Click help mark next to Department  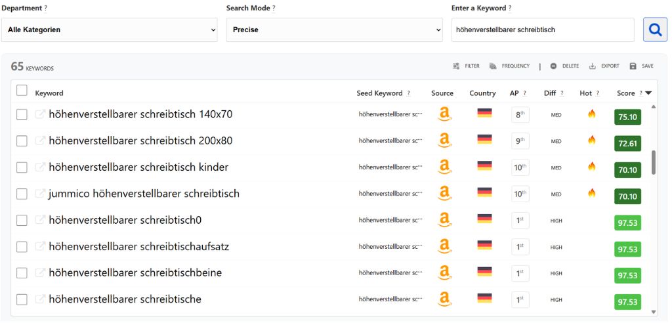click(46, 8)
